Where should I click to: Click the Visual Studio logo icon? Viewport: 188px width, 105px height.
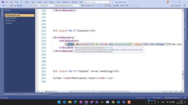[x=3, y=2]
